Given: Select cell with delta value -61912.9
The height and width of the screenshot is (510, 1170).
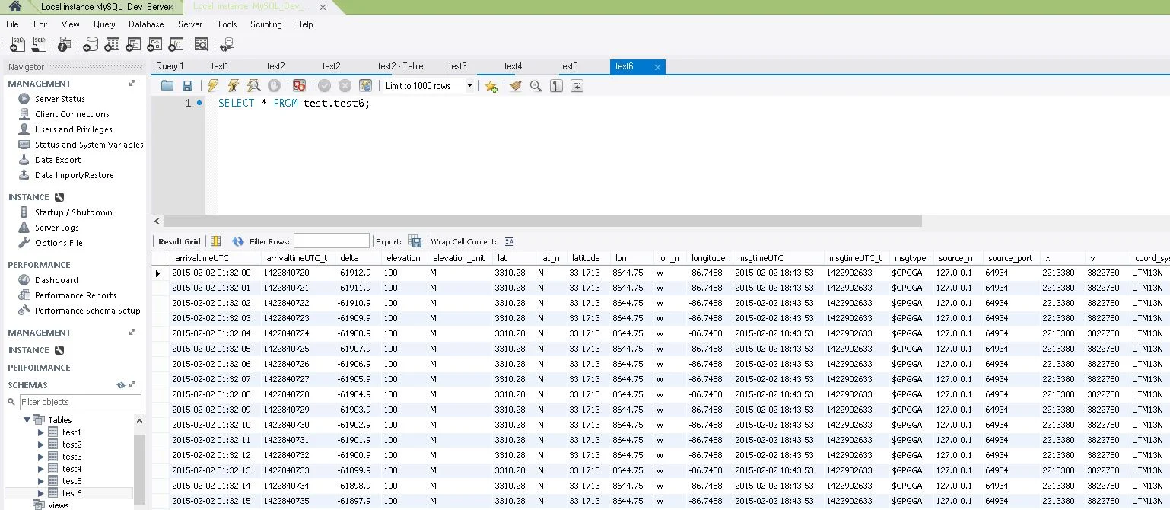Looking at the screenshot, I should pos(358,273).
